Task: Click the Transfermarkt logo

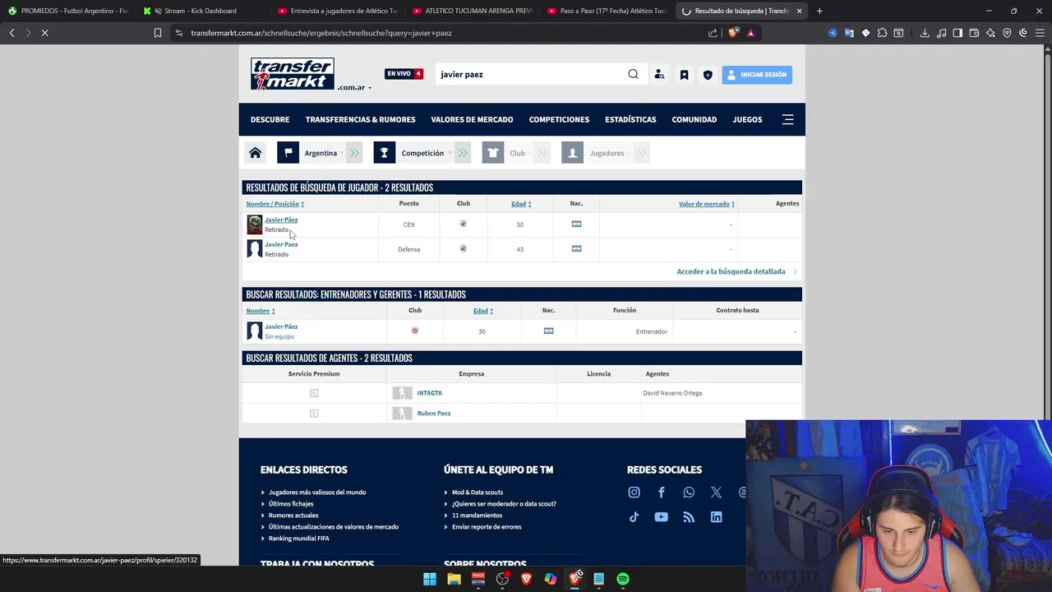Action: click(293, 74)
